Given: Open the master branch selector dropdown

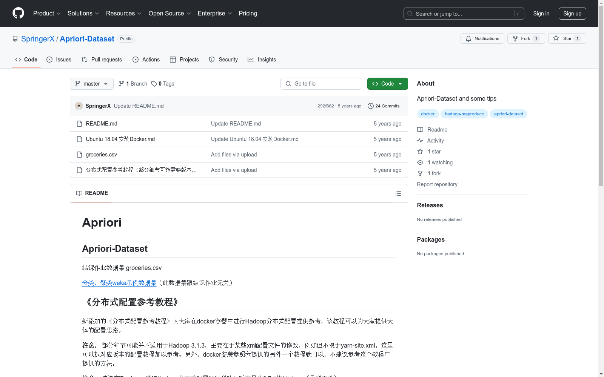Looking at the screenshot, I should [92, 84].
